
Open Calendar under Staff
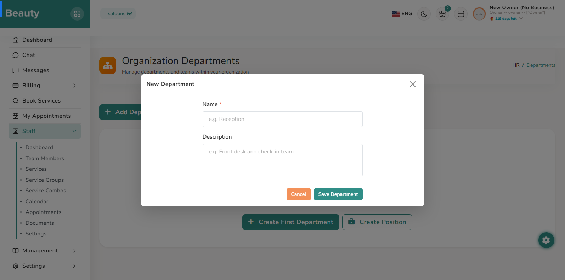coord(37,202)
